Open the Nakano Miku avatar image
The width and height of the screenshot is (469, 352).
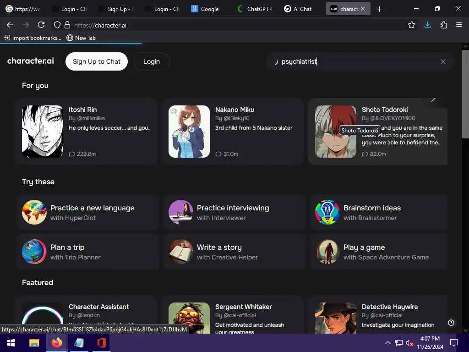[189, 132]
